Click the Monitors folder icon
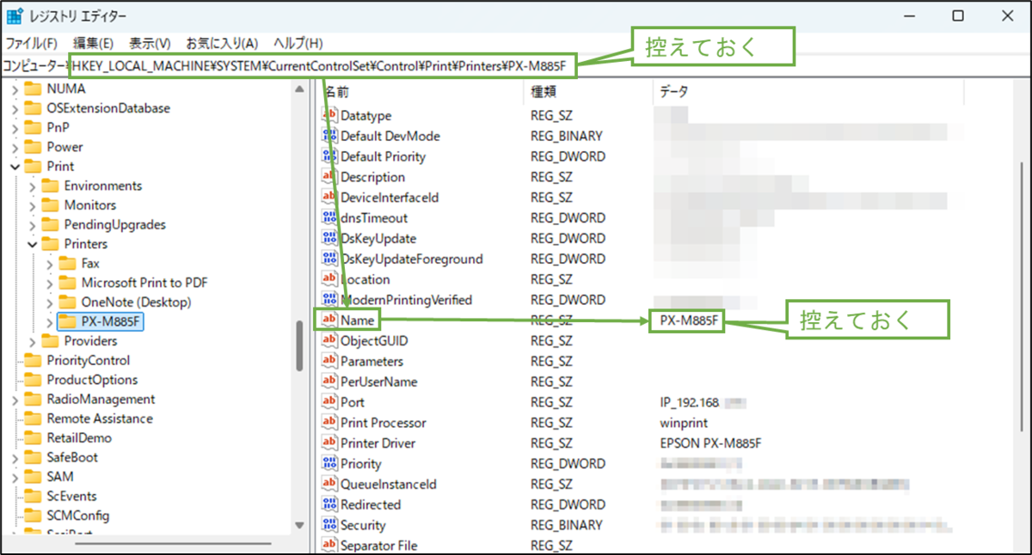The height and width of the screenshot is (555, 1032). (x=50, y=205)
